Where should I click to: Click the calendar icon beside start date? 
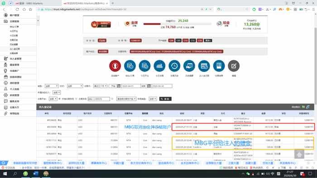(x=119, y=86)
